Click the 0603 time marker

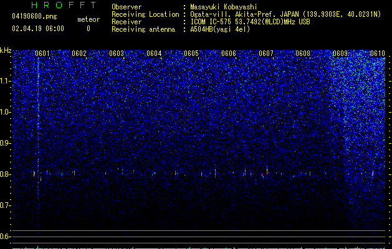[x=117, y=54]
